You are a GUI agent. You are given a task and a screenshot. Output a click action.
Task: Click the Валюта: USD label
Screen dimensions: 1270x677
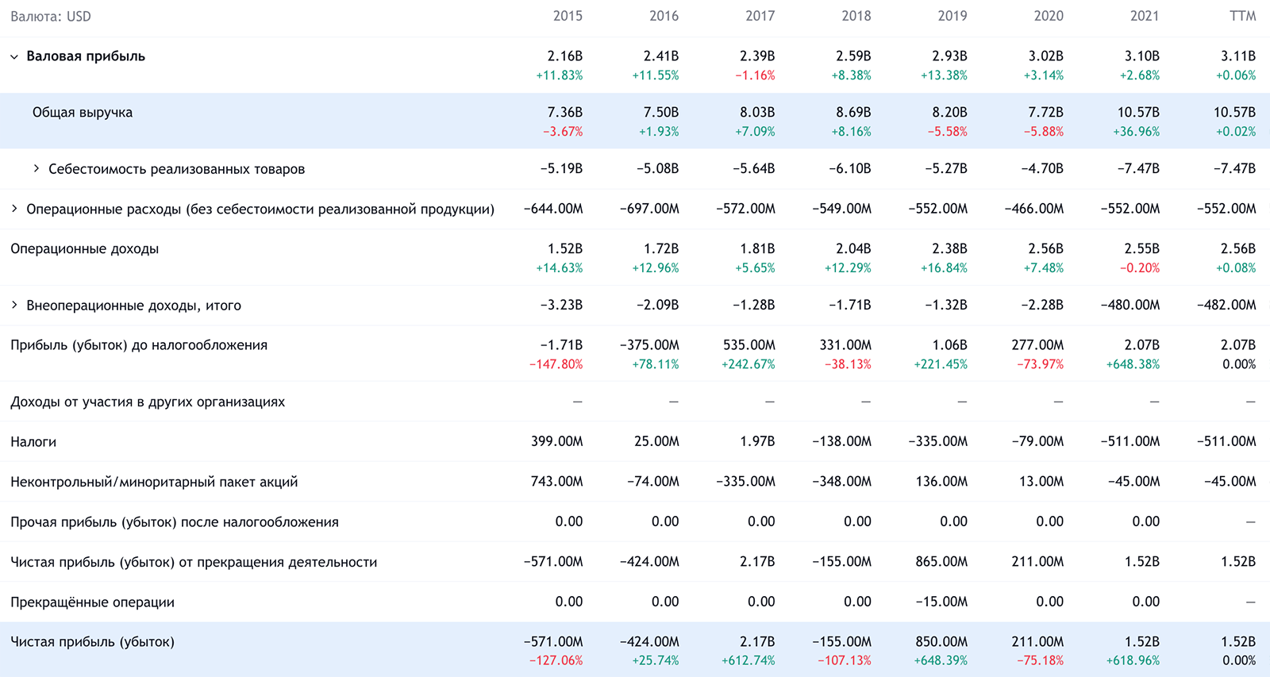pyautogui.click(x=51, y=16)
